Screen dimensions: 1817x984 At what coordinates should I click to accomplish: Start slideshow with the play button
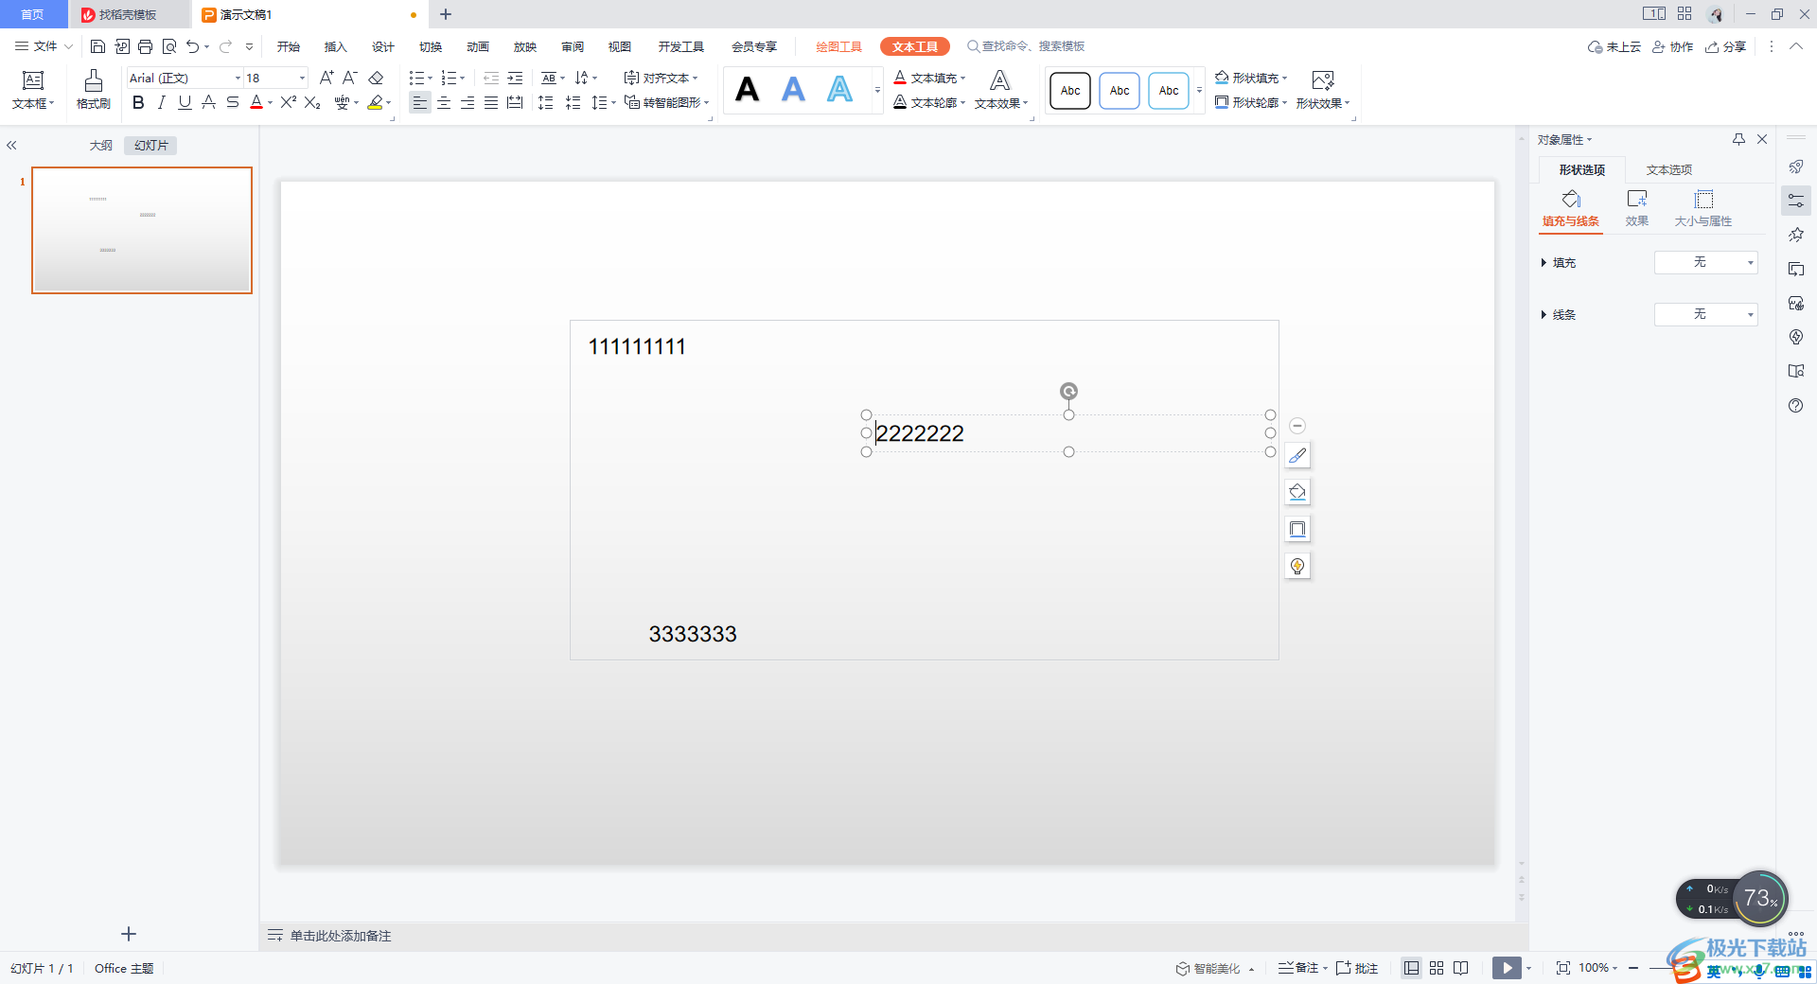pos(1507,968)
